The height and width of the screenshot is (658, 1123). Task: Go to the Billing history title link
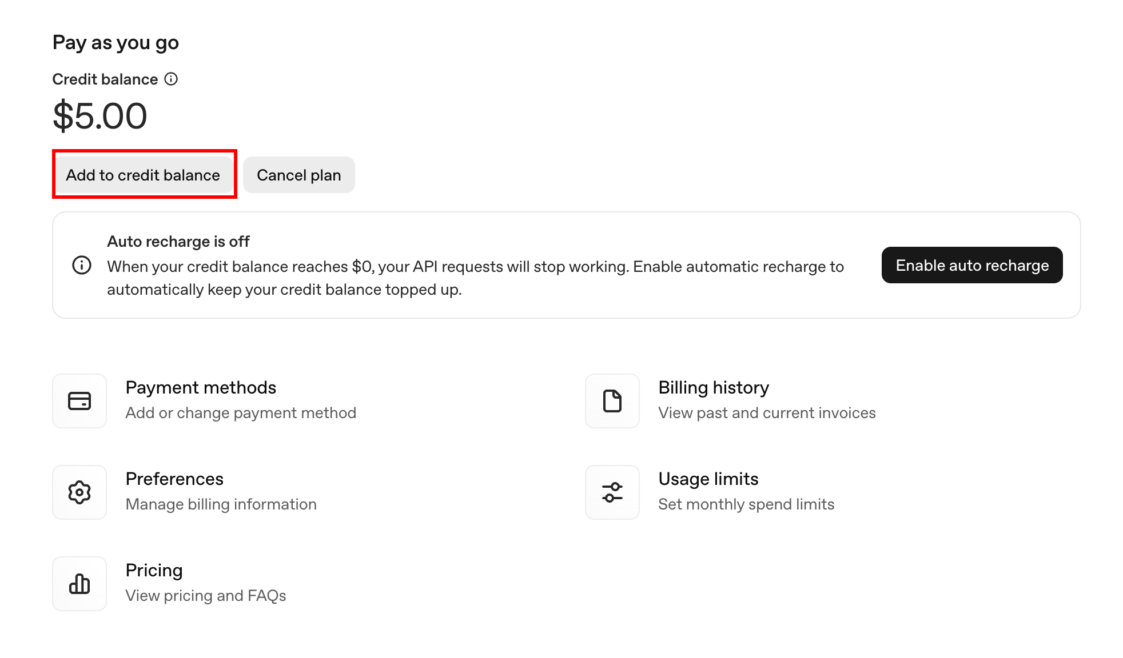coord(714,388)
